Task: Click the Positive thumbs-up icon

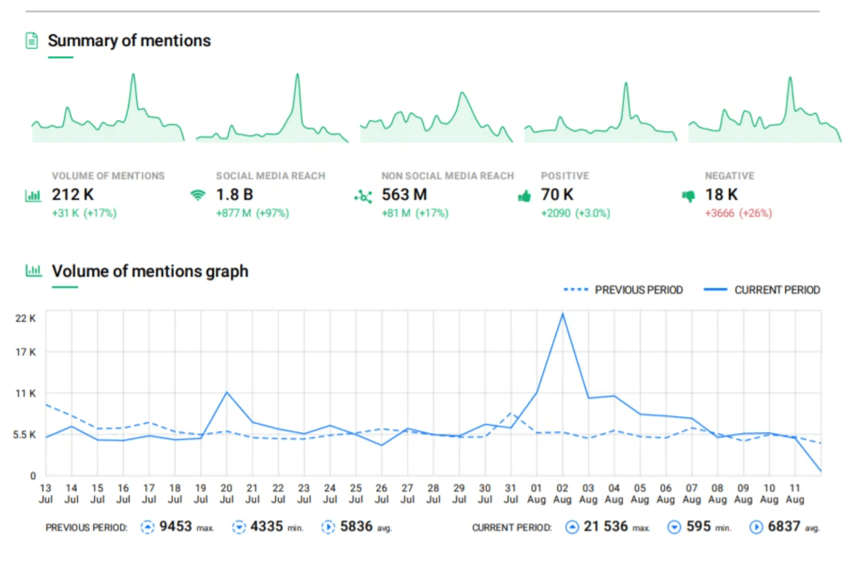Action: pyautogui.click(x=524, y=196)
